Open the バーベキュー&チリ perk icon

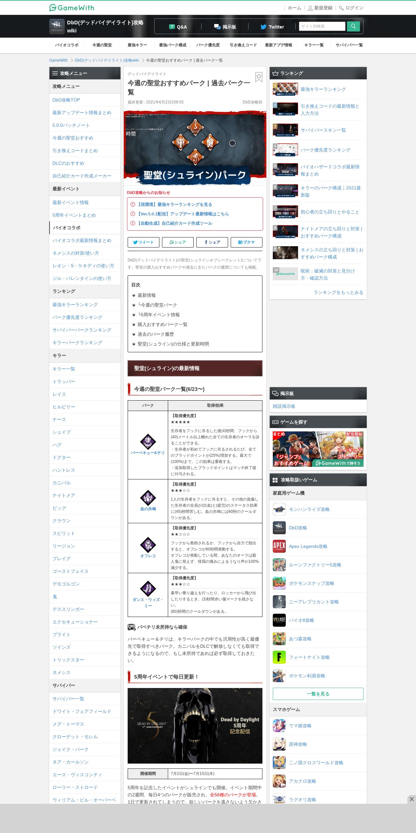(148, 441)
